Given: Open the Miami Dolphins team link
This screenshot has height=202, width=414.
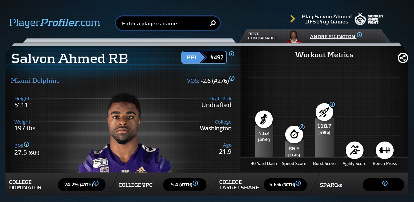Looking at the screenshot, I should (x=35, y=81).
